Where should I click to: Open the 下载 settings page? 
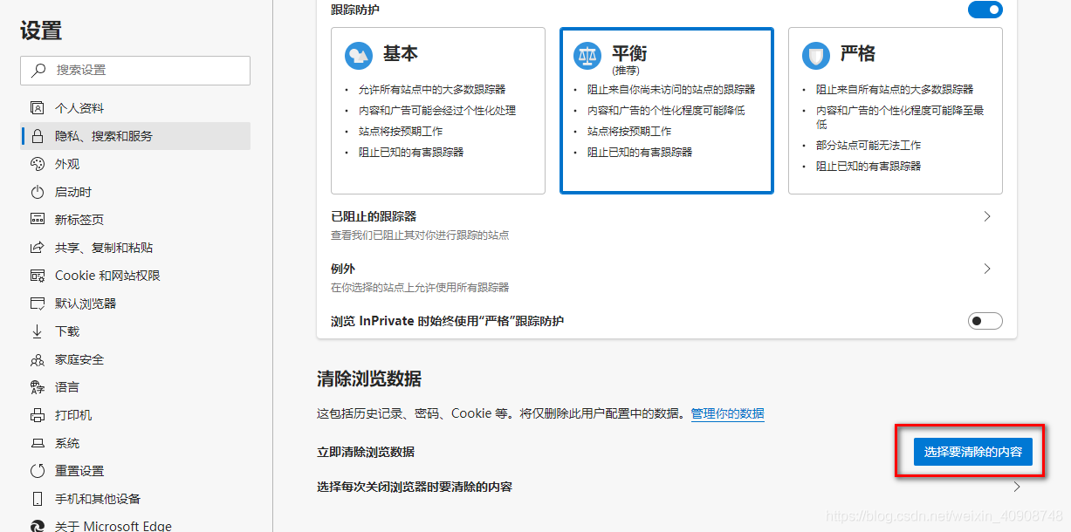pos(135,331)
